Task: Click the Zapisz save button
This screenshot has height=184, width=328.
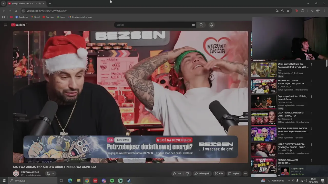Action: click(x=233, y=174)
